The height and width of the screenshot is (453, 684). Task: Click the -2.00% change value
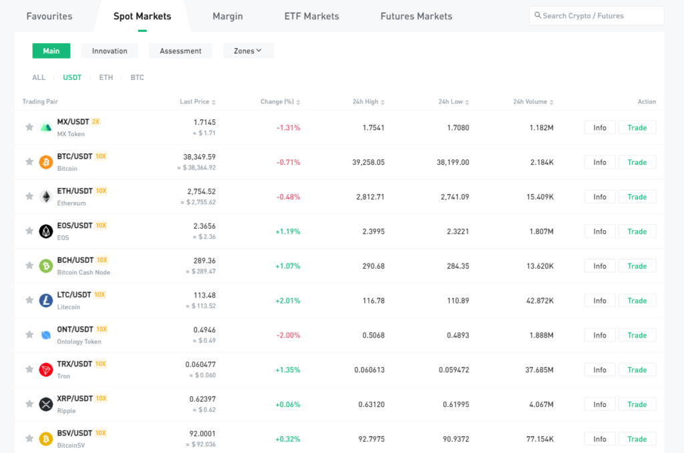point(288,336)
